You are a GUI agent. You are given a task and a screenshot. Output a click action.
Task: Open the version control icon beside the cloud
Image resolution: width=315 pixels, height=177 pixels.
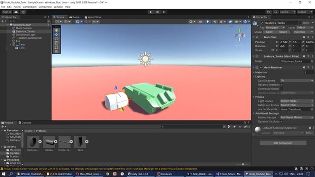[x=23, y=12]
